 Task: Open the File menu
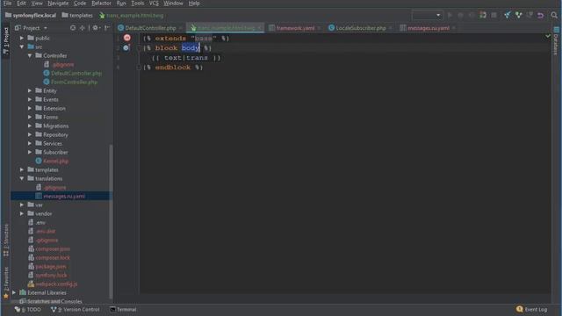coord(7,4)
